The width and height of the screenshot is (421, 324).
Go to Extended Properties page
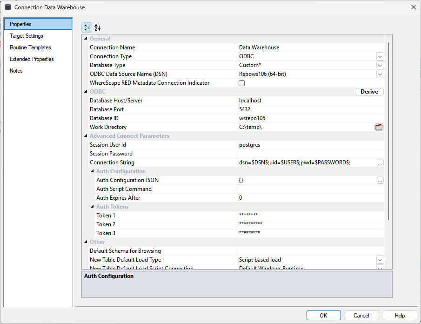click(x=32, y=59)
